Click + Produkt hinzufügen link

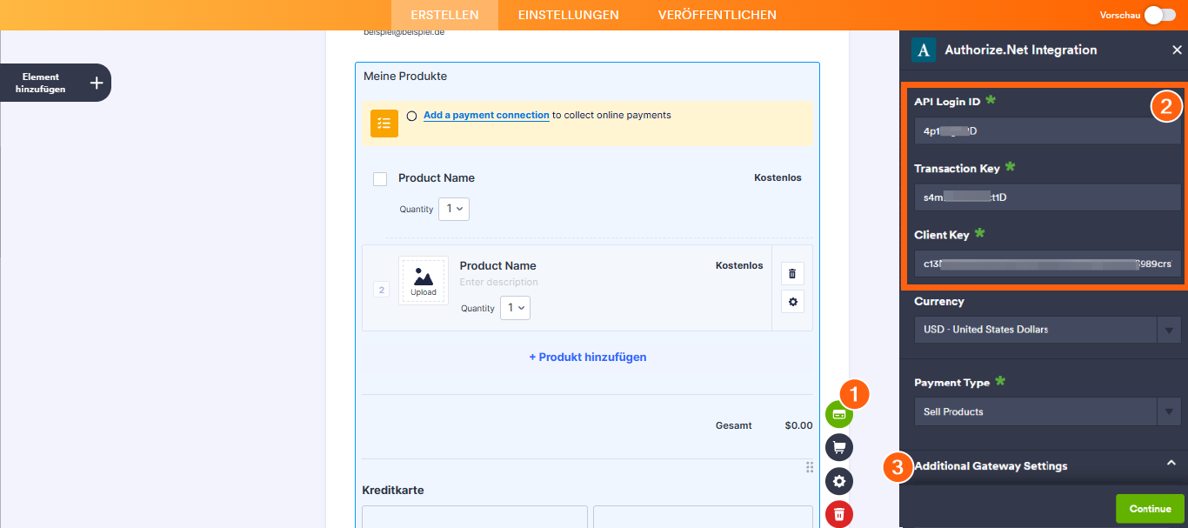coord(588,358)
